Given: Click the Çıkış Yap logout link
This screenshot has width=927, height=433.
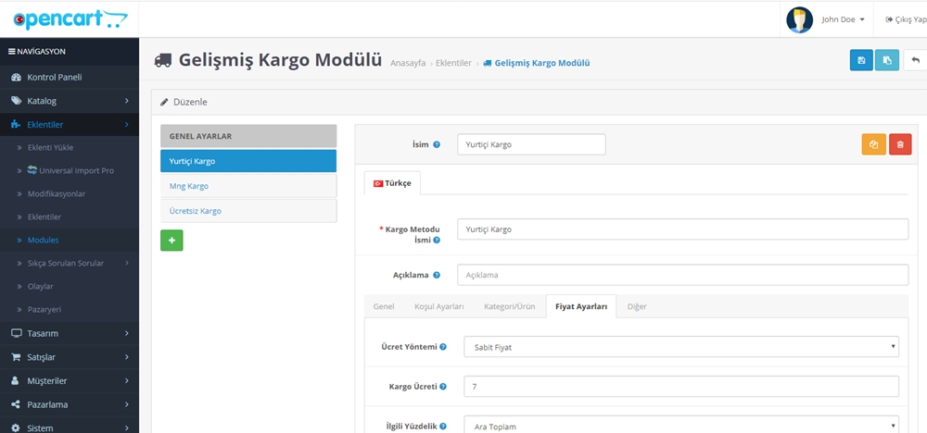Looking at the screenshot, I should pyautogui.click(x=905, y=19).
